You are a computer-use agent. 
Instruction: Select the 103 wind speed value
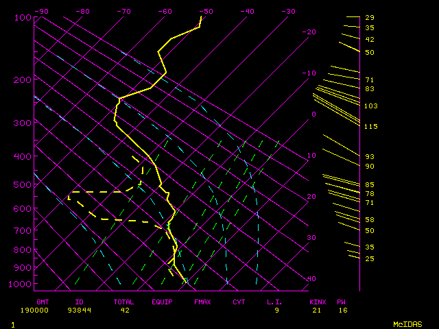371,106
